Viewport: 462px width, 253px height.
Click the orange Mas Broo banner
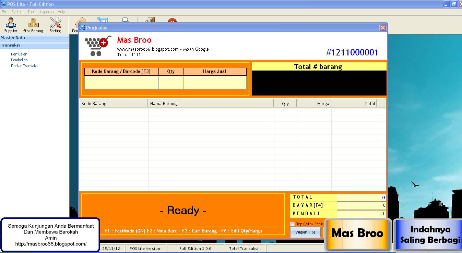point(357,234)
